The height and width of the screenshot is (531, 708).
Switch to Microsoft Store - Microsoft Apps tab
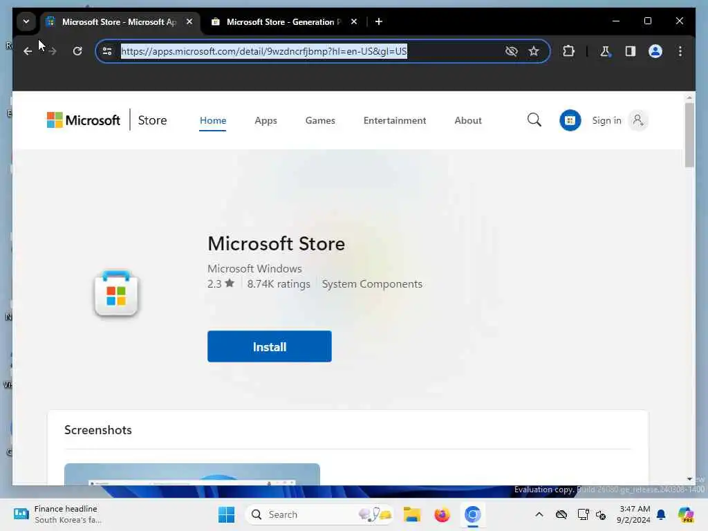point(120,21)
